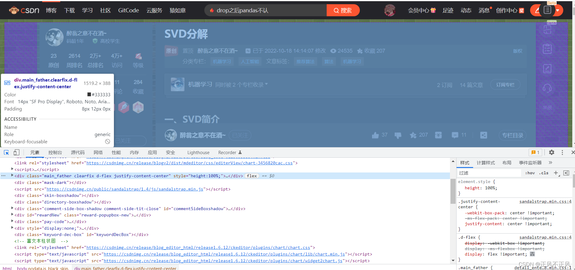Expand the rewardNew div node
Image resolution: width=575 pixels, height=270 pixels.
(x=12, y=214)
